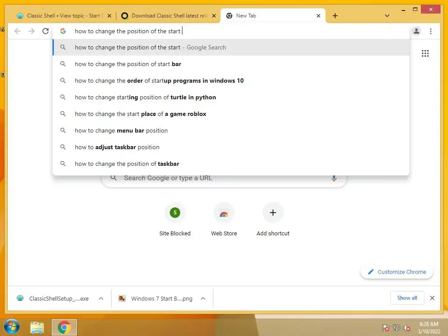Close the New Tab tab
This screenshot has width=448, height=336.
point(318,16)
